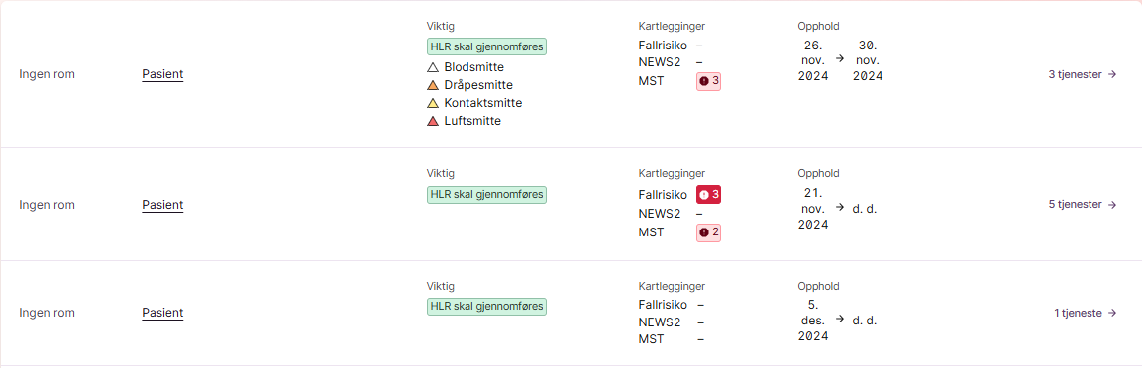1142x368 pixels.
Task: Click the arrow beside 1 tjeneste
Action: tap(1111, 313)
